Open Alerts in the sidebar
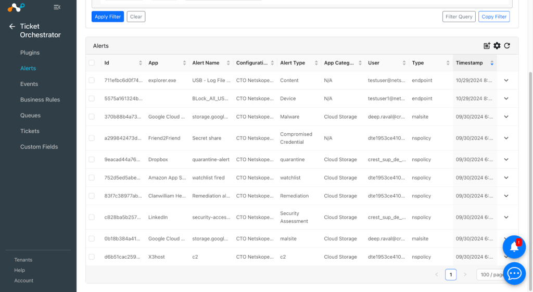Screen dimensions: 533x292 28,68
